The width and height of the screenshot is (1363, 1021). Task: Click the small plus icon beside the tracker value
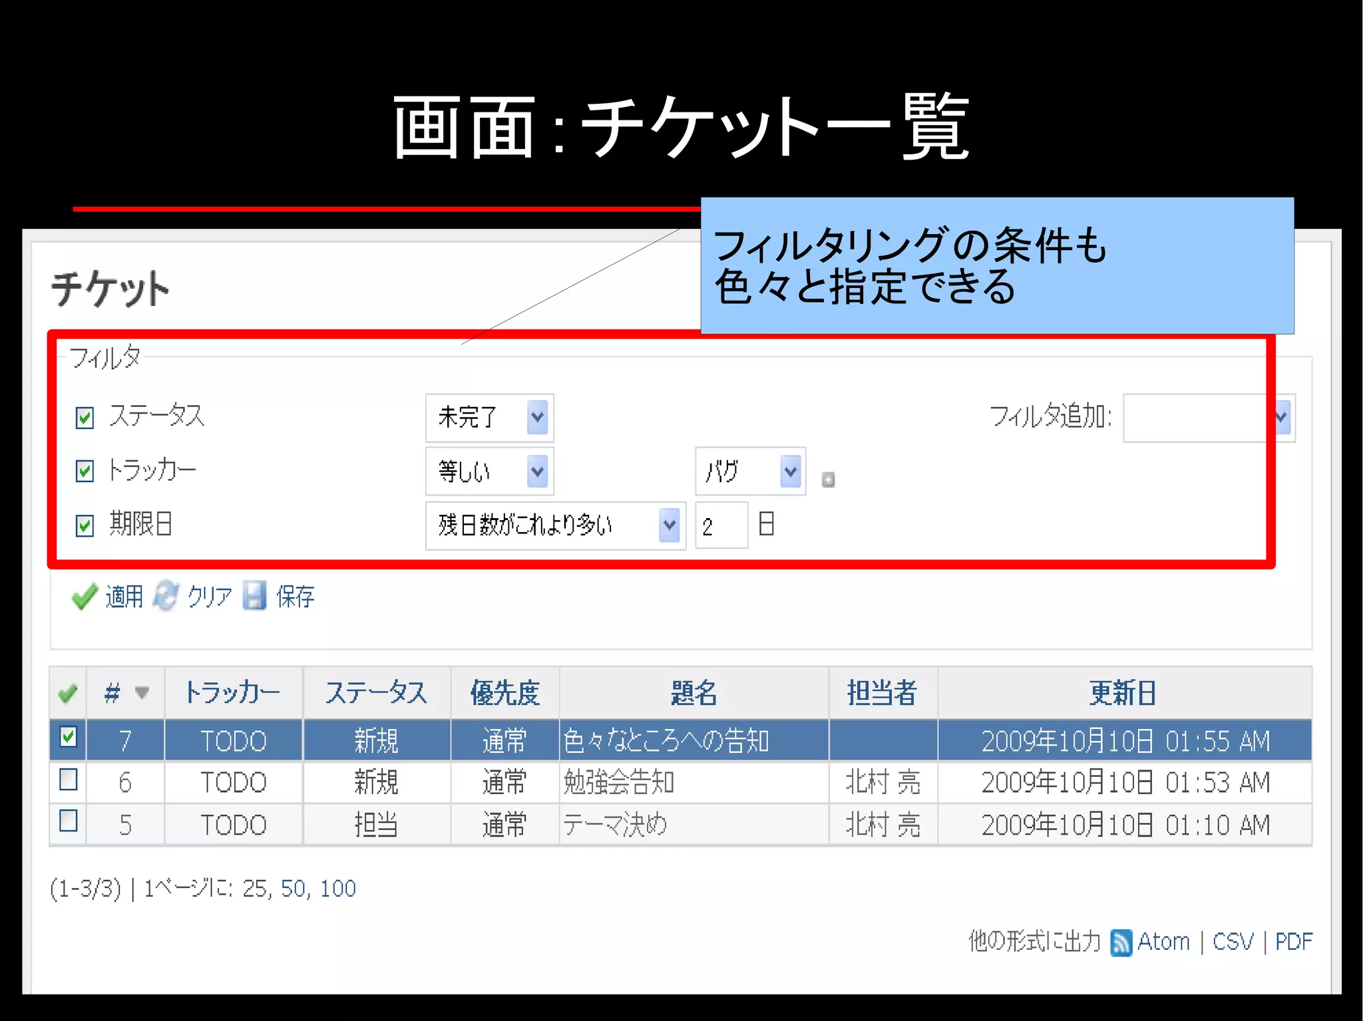pyautogui.click(x=828, y=479)
